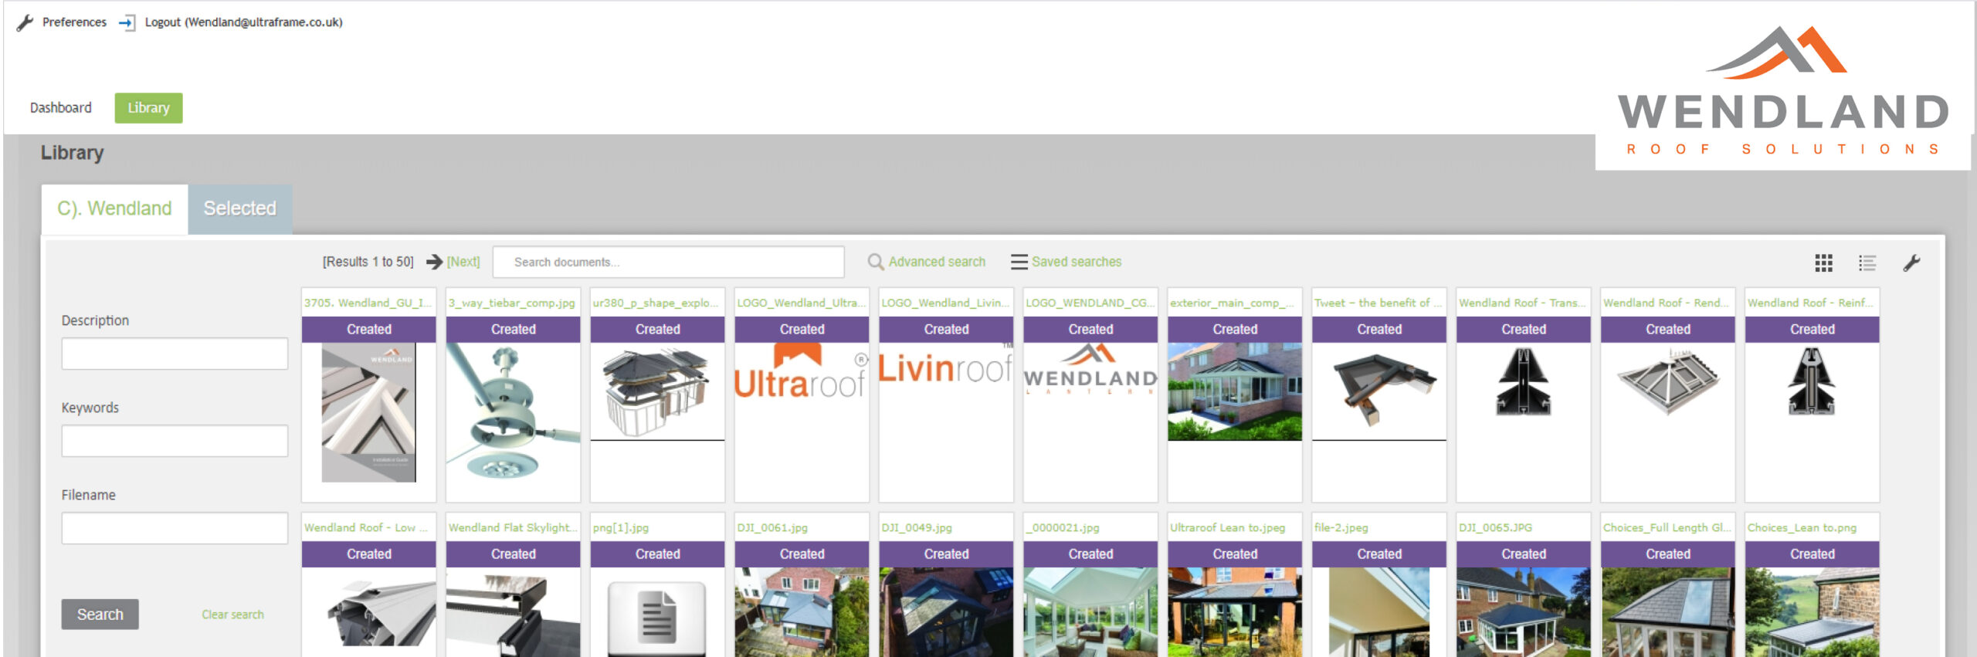Viewport: 1977px width, 657px height.
Task: Open DJI_0061.jpg thumbnail
Action: pyautogui.click(x=802, y=612)
